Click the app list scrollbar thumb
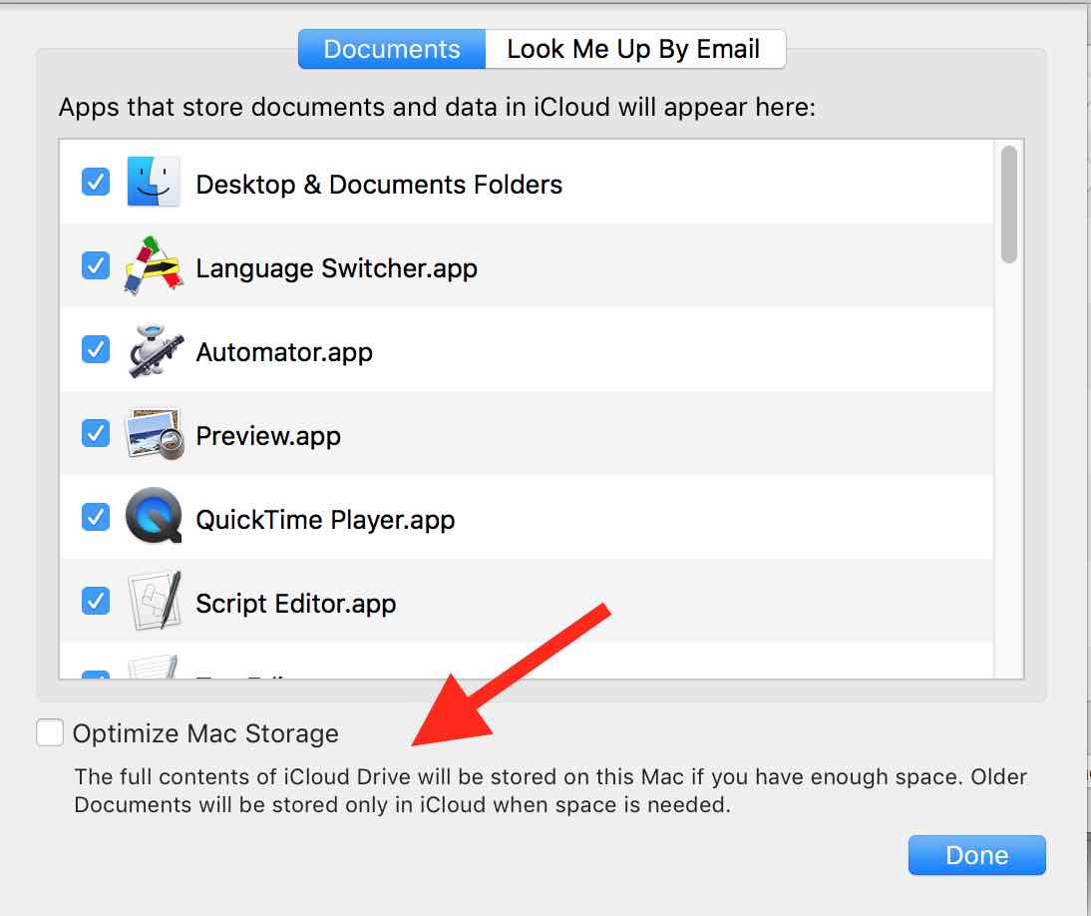1091x916 pixels. (1009, 205)
